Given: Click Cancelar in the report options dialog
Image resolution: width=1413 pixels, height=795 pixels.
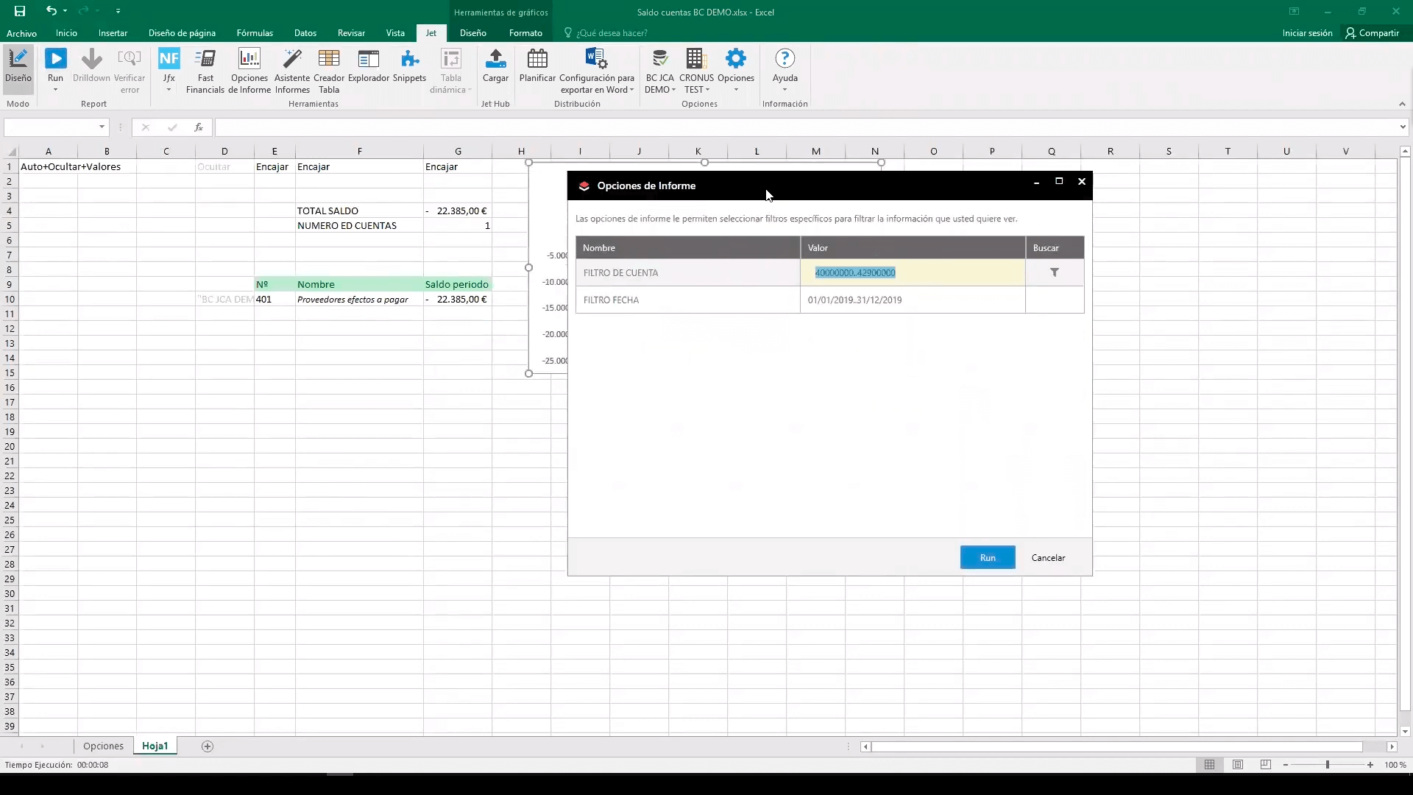Looking at the screenshot, I should (x=1048, y=558).
